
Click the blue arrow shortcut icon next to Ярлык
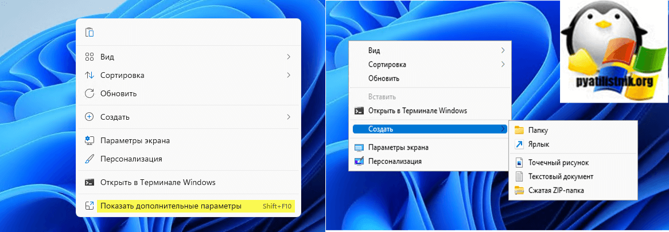coord(519,145)
